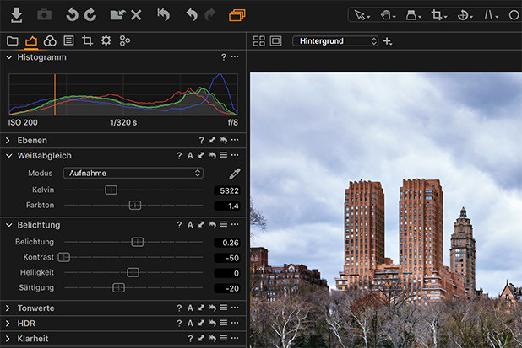Click the import images download icon
Image resolution: width=522 pixels, height=348 pixels.
[16, 15]
